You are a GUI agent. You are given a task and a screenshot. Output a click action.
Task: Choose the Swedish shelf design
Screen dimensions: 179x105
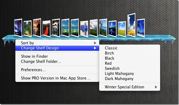click(112, 68)
